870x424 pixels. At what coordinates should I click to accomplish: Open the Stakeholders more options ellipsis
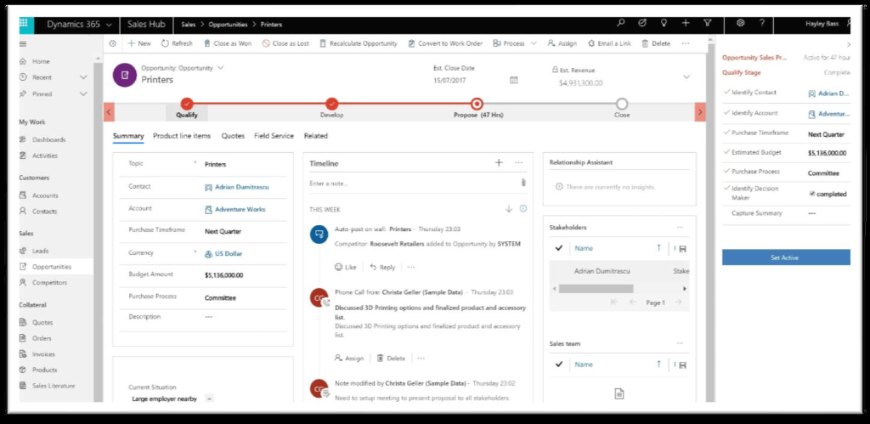point(681,227)
